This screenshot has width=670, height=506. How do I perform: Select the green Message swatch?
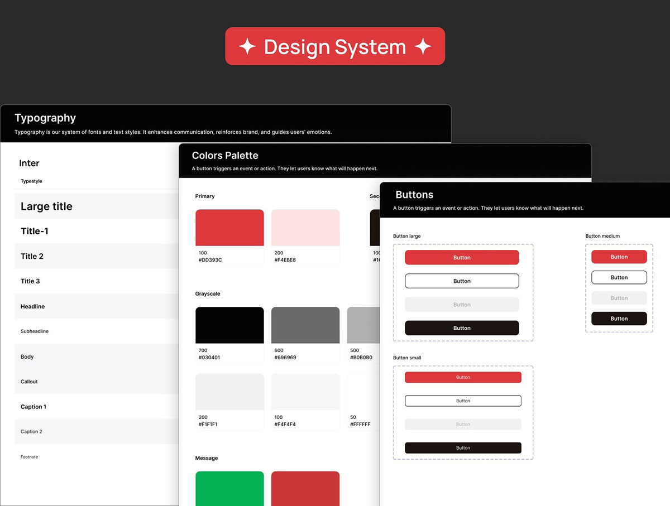click(229, 489)
